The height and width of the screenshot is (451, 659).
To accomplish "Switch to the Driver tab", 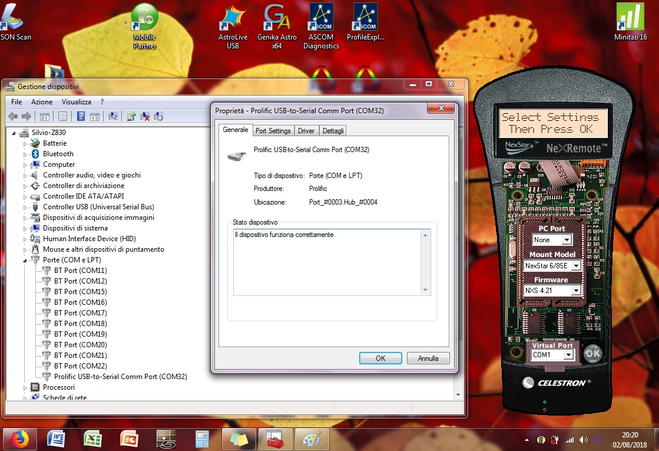I will [x=306, y=131].
